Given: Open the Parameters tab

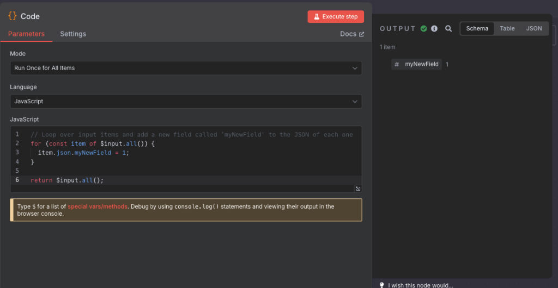Looking at the screenshot, I should coord(26,34).
